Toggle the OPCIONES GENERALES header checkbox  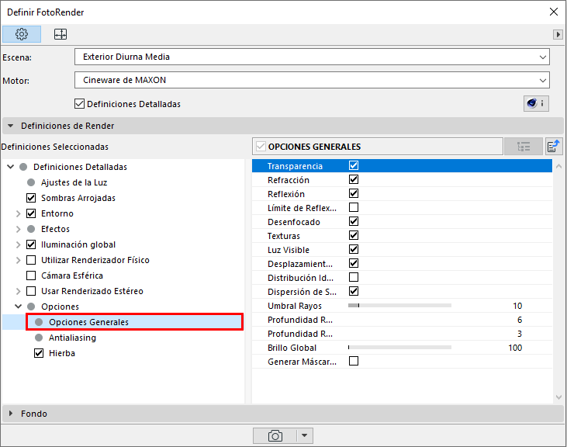tap(261, 147)
